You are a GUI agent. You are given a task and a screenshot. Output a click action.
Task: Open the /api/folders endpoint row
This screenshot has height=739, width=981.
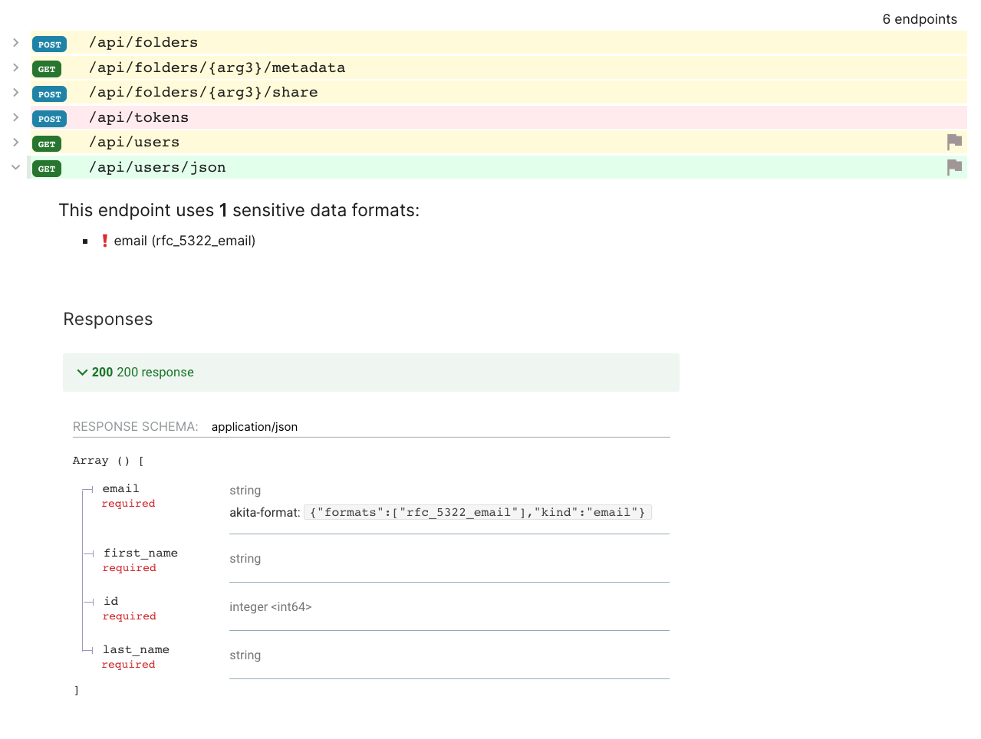tap(499, 43)
